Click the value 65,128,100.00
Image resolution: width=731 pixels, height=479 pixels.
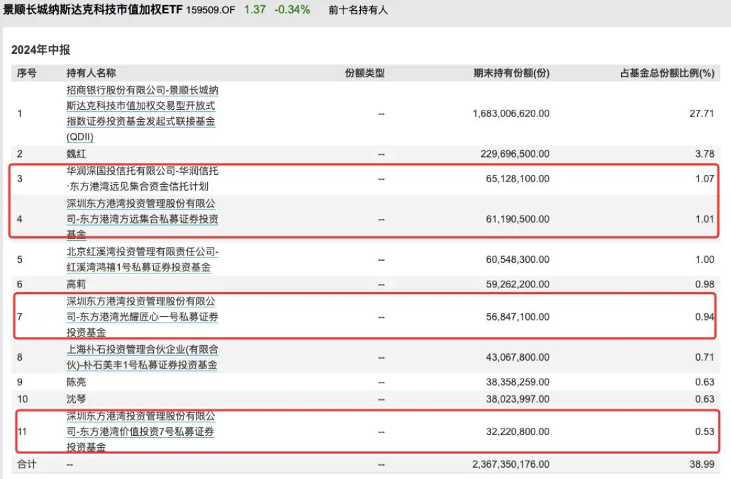click(517, 178)
